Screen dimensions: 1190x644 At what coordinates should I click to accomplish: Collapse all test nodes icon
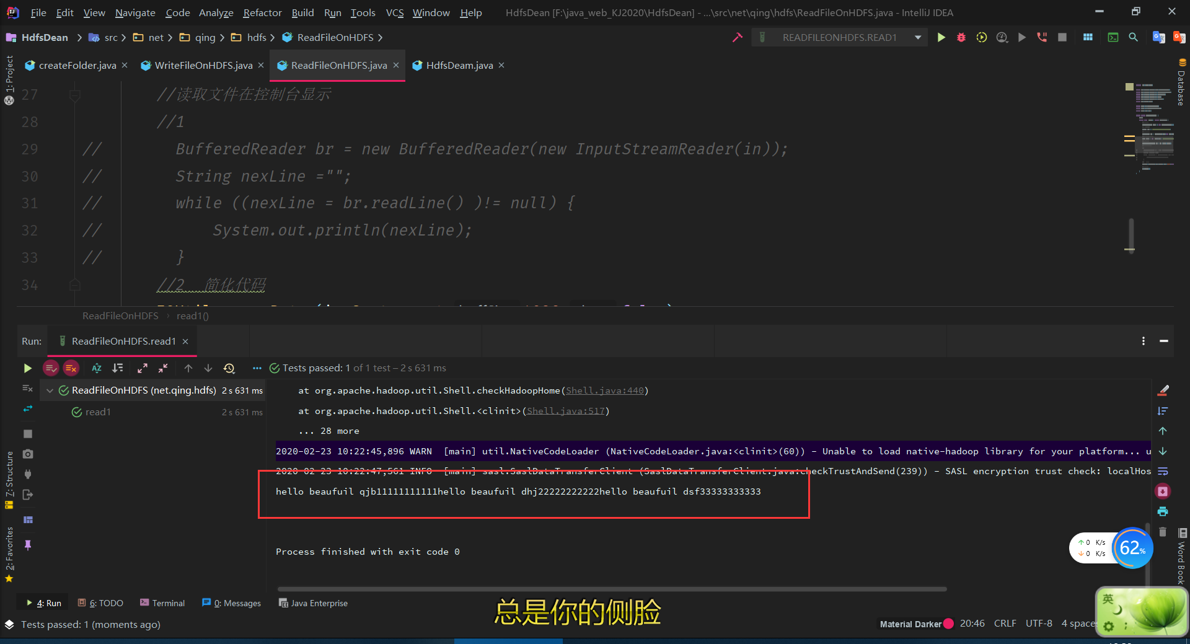[x=163, y=368]
